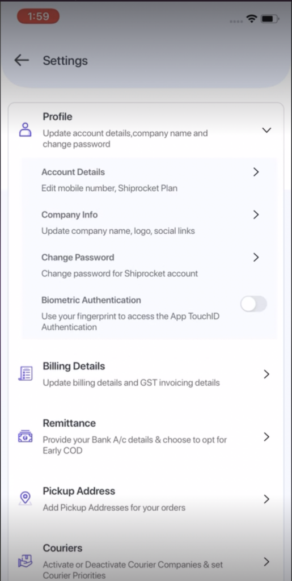Select the Pickup Address option
292x581 pixels.
(146, 499)
